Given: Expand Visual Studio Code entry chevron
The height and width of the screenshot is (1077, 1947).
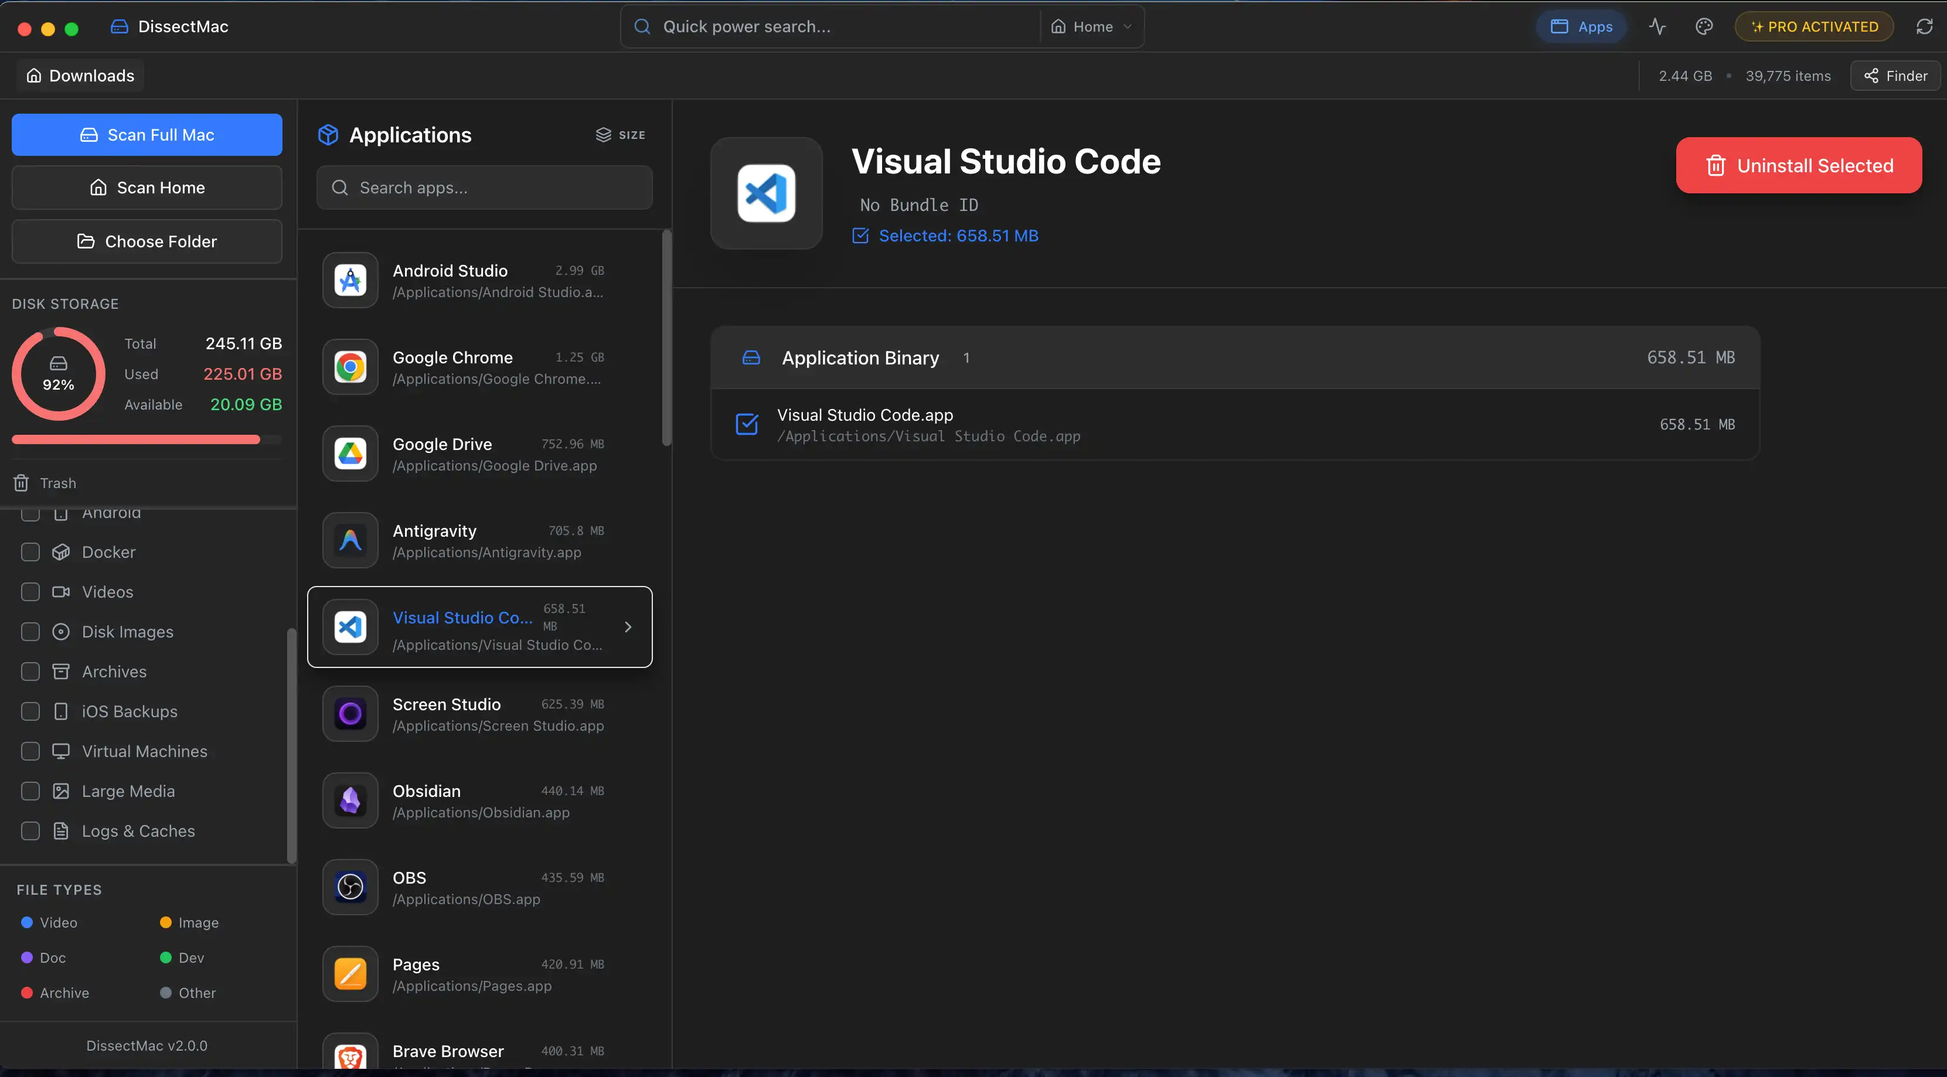Looking at the screenshot, I should 627,626.
